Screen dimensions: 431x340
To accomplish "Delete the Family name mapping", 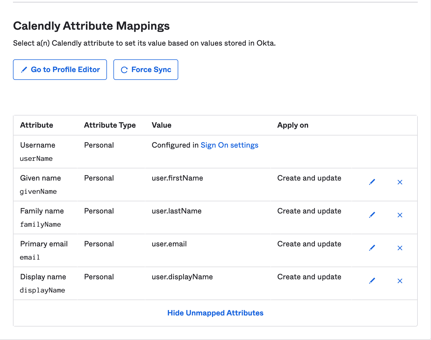I will [400, 215].
